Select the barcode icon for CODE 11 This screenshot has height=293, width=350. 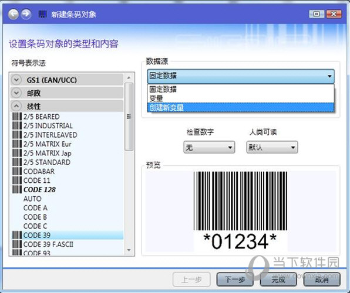tap(17, 180)
